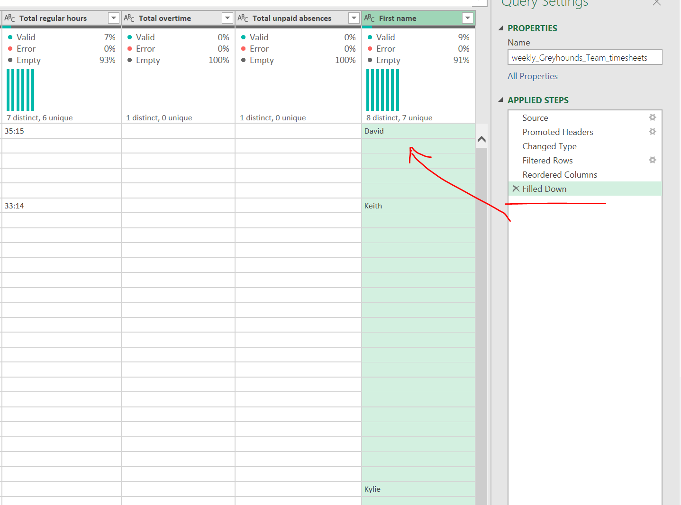This screenshot has width=681, height=505.
Task: Open settings gear for Filtered Rows step
Action: click(653, 160)
